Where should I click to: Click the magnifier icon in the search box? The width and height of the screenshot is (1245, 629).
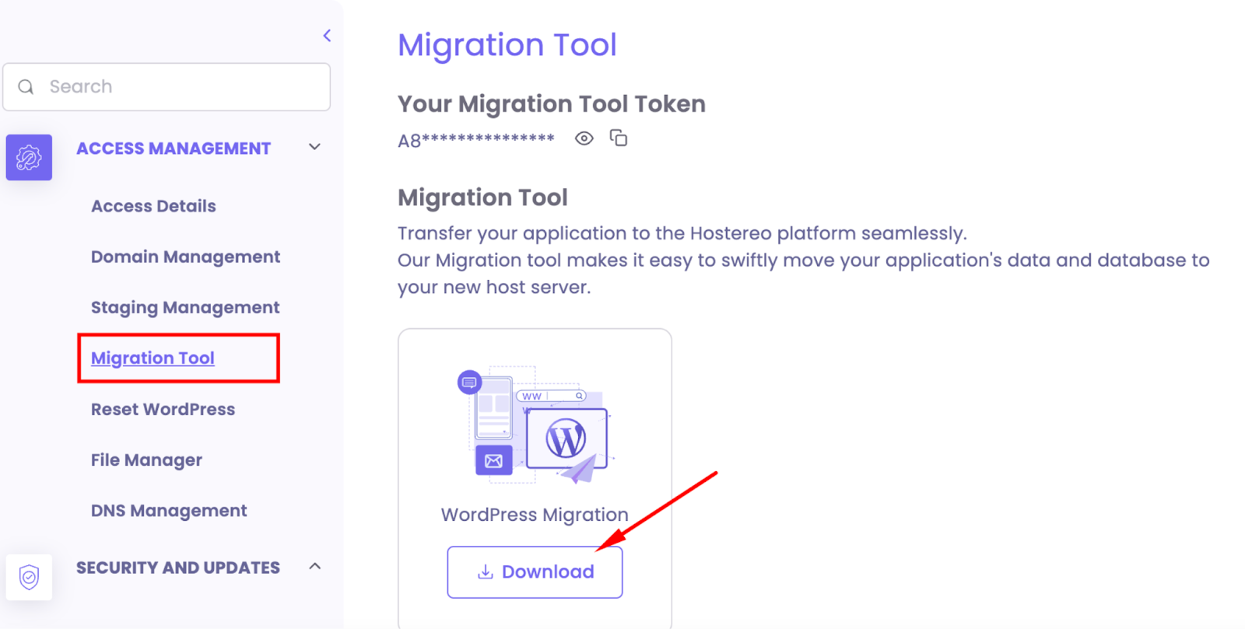pyautogui.click(x=26, y=86)
